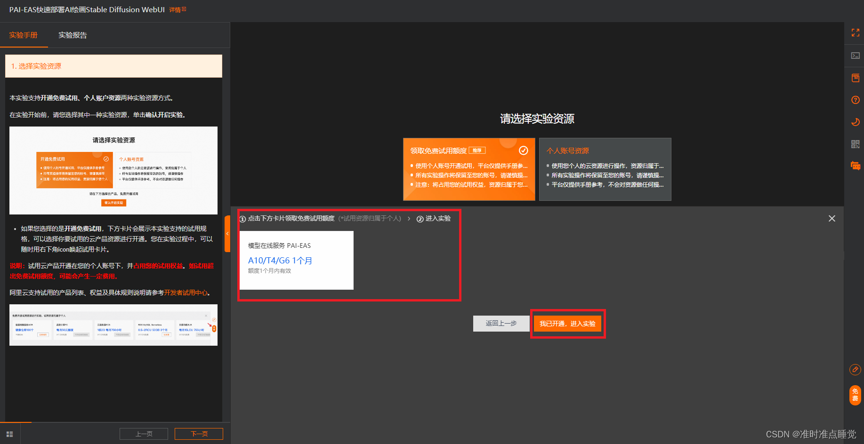The image size is (864, 444).
Task: Click the 额度1个月内有效 text
Action: pos(269,271)
